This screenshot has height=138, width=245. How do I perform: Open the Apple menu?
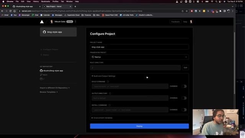(3, 2)
